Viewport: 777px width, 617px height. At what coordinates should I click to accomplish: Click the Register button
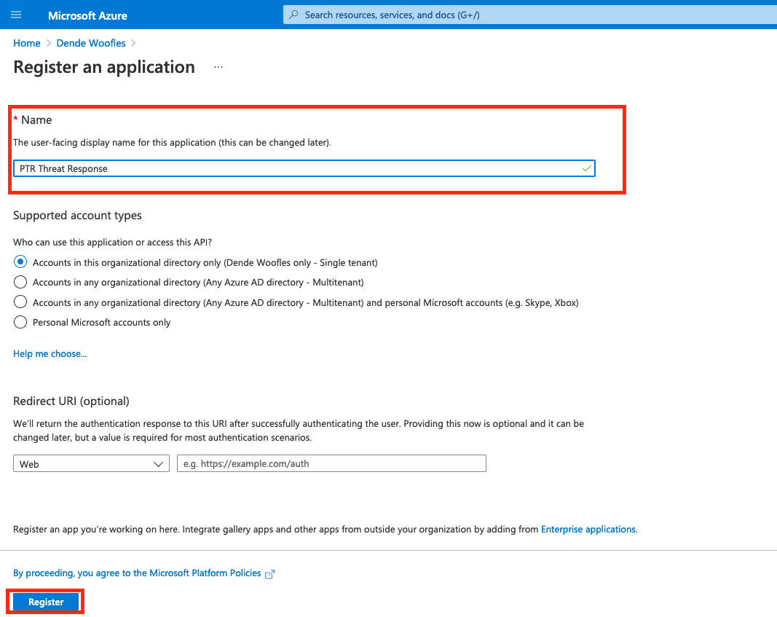pyautogui.click(x=46, y=602)
